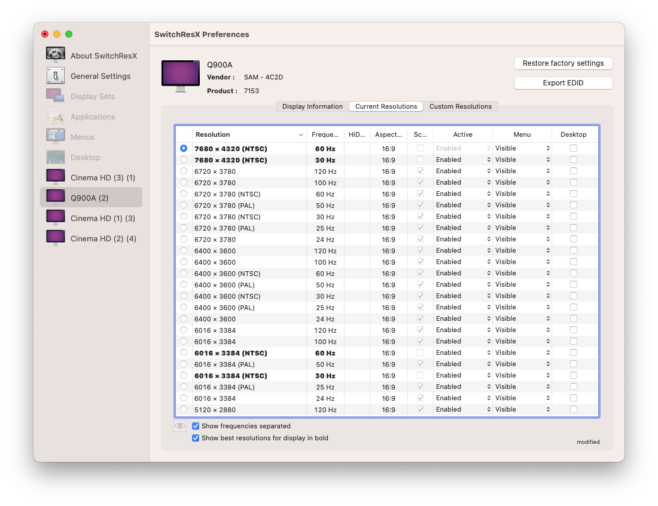Open Menu dropdown for 7680 × 4320 60 Hz
The height and width of the screenshot is (506, 658).
(522, 148)
